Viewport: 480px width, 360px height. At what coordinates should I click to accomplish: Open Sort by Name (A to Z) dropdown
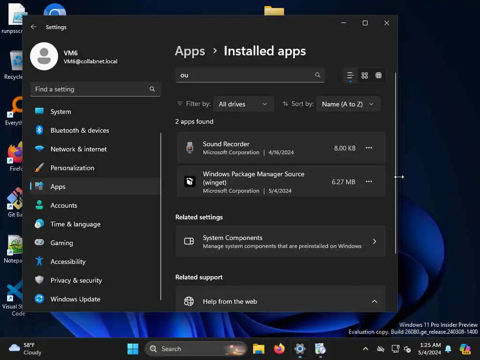(x=348, y=104)
